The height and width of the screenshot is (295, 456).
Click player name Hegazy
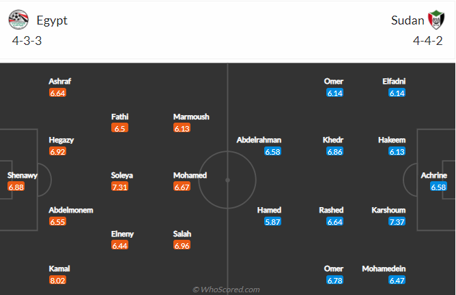click(x=61, y=140)
